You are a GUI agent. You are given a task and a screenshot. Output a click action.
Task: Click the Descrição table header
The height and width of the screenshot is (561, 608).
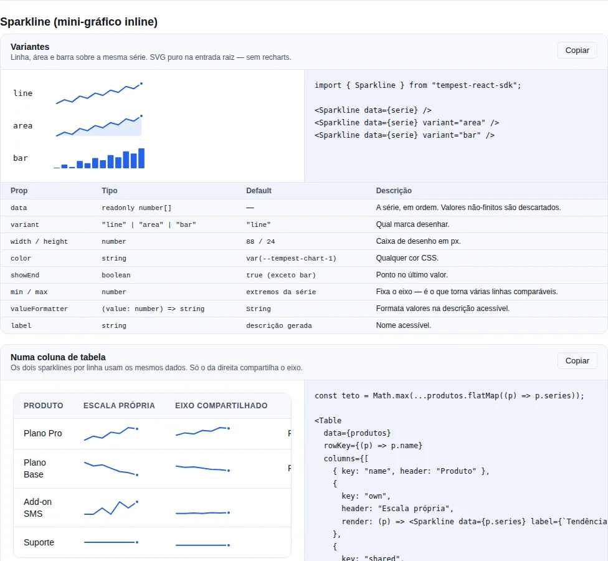pos(394,191)
